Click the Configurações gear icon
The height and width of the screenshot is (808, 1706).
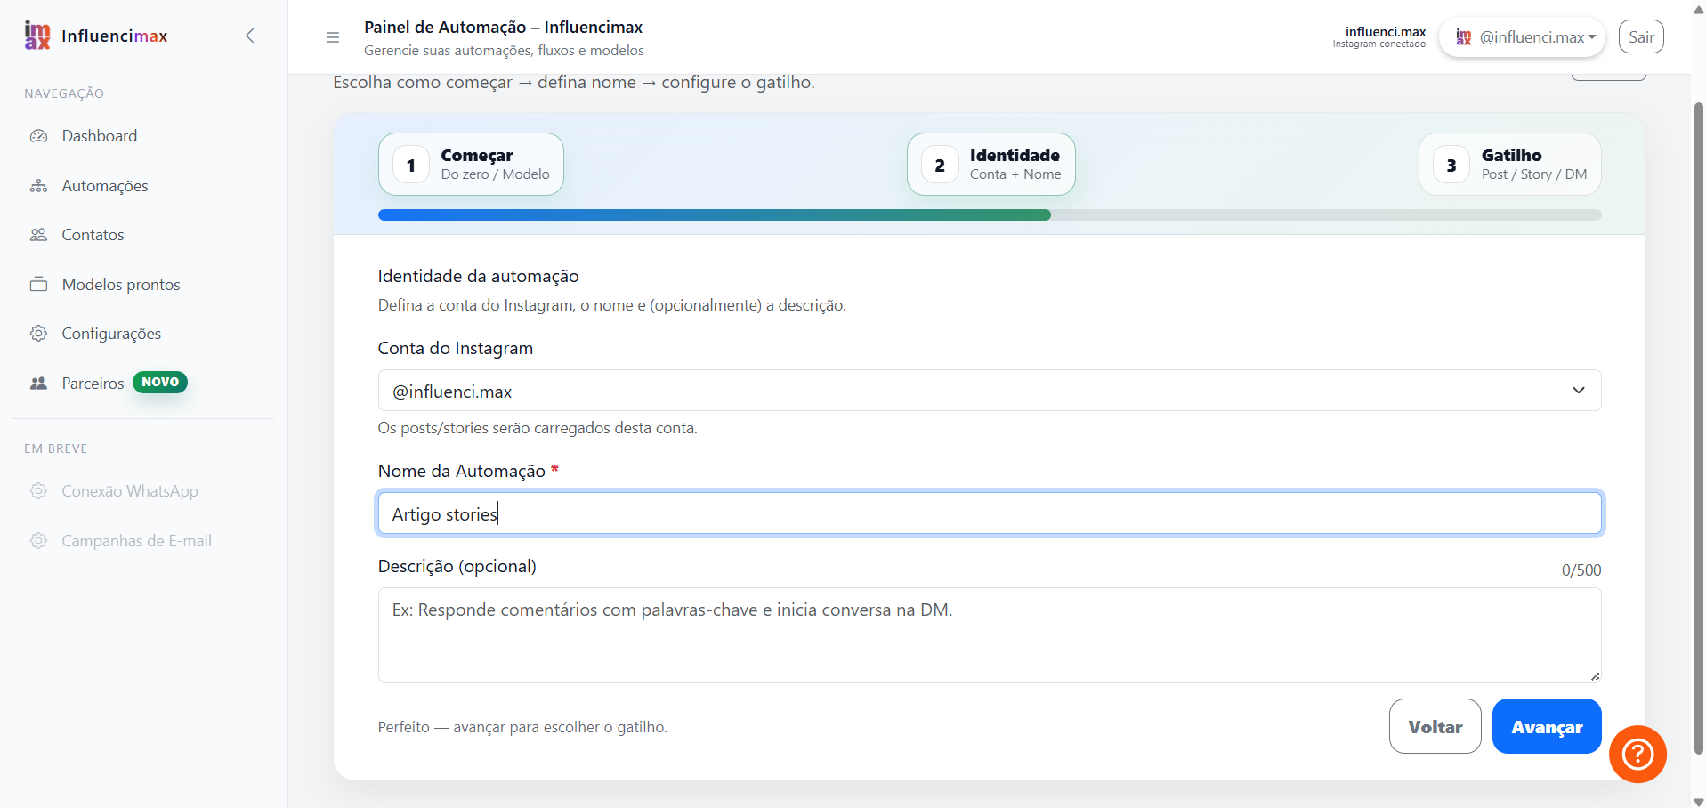pos(38,334)
